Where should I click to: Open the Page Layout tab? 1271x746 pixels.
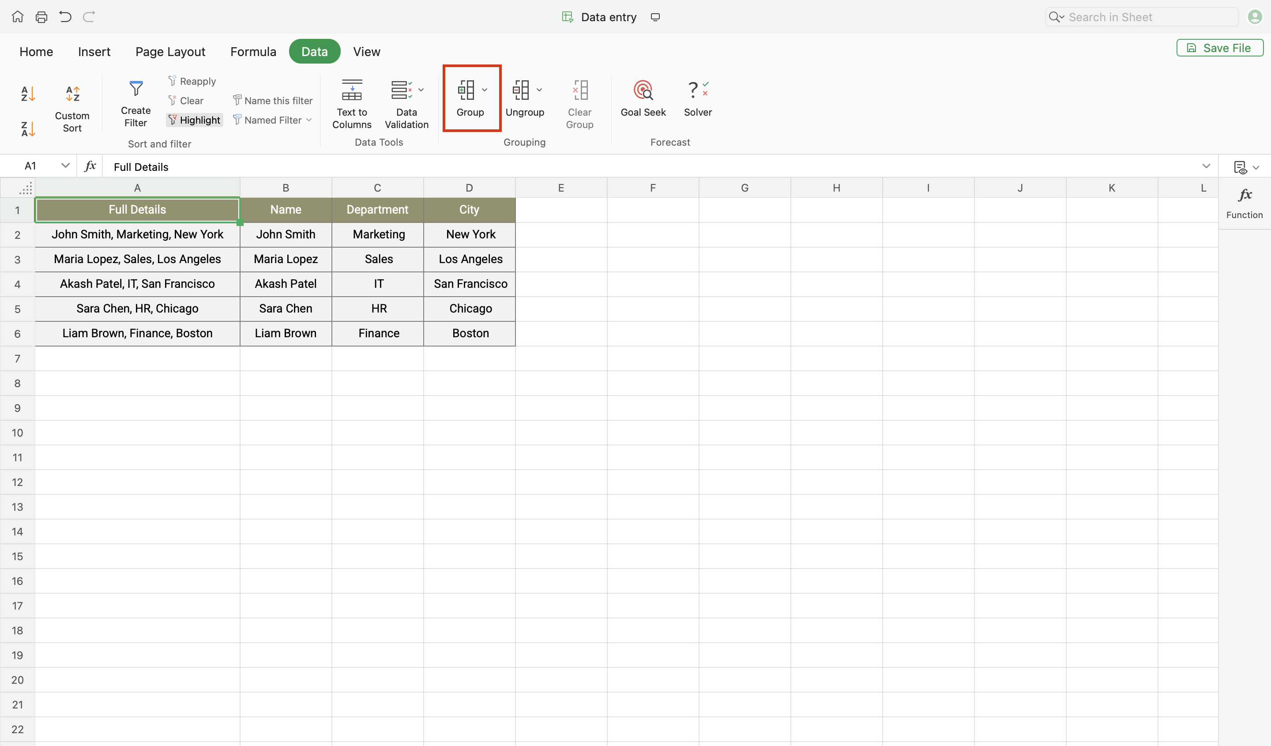pos(170,52)
